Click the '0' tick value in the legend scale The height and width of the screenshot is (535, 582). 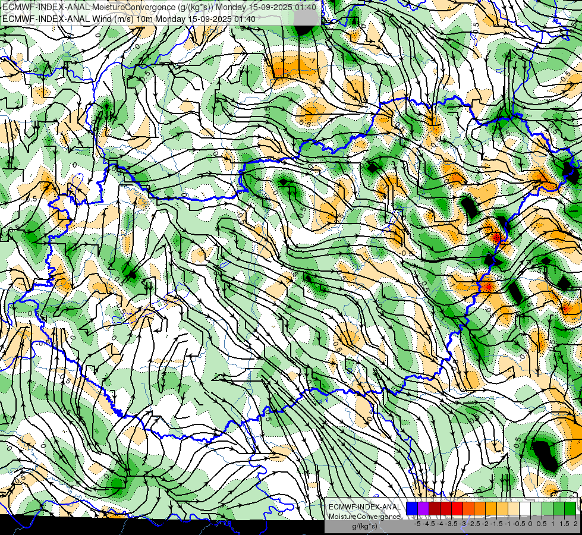coord(530,524)
